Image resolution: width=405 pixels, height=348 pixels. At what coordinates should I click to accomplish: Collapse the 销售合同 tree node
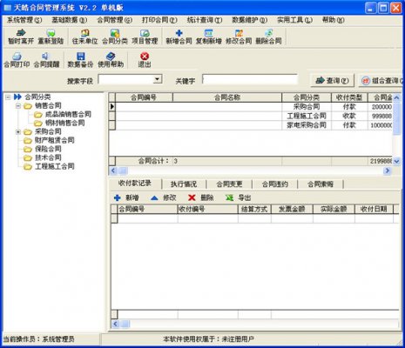tap(18, 106)
